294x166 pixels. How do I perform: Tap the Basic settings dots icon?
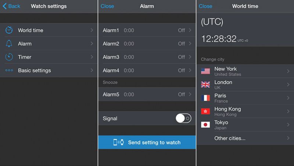(x=9, y=70)
